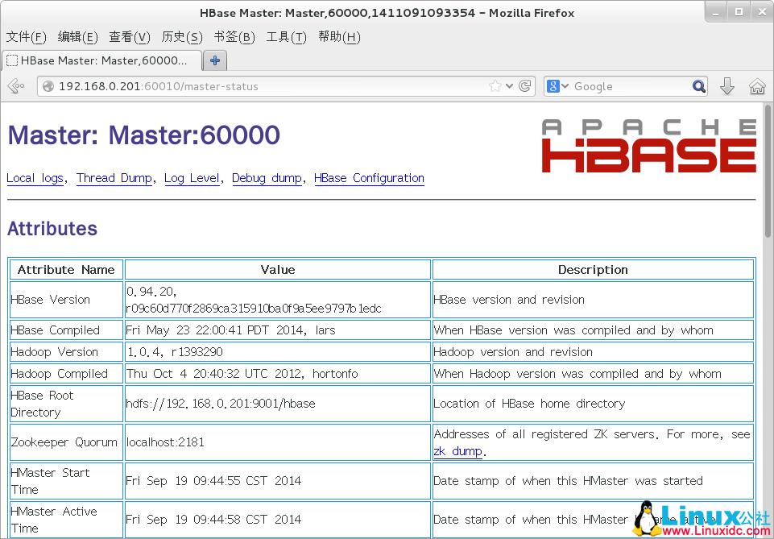Open the browser home page icon

757,86
